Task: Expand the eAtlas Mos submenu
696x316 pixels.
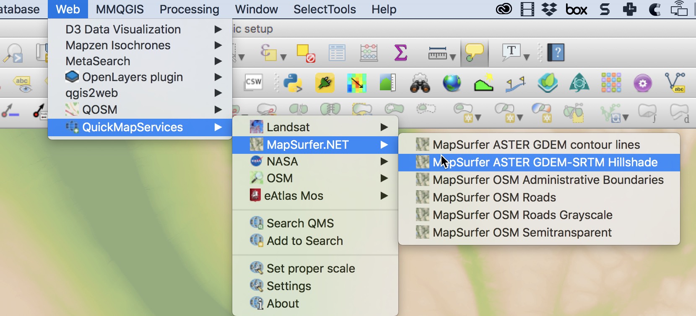Action: pos(315,196)
